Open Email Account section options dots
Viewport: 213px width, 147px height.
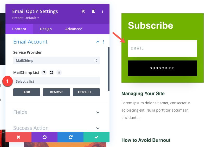coord(104,42)
